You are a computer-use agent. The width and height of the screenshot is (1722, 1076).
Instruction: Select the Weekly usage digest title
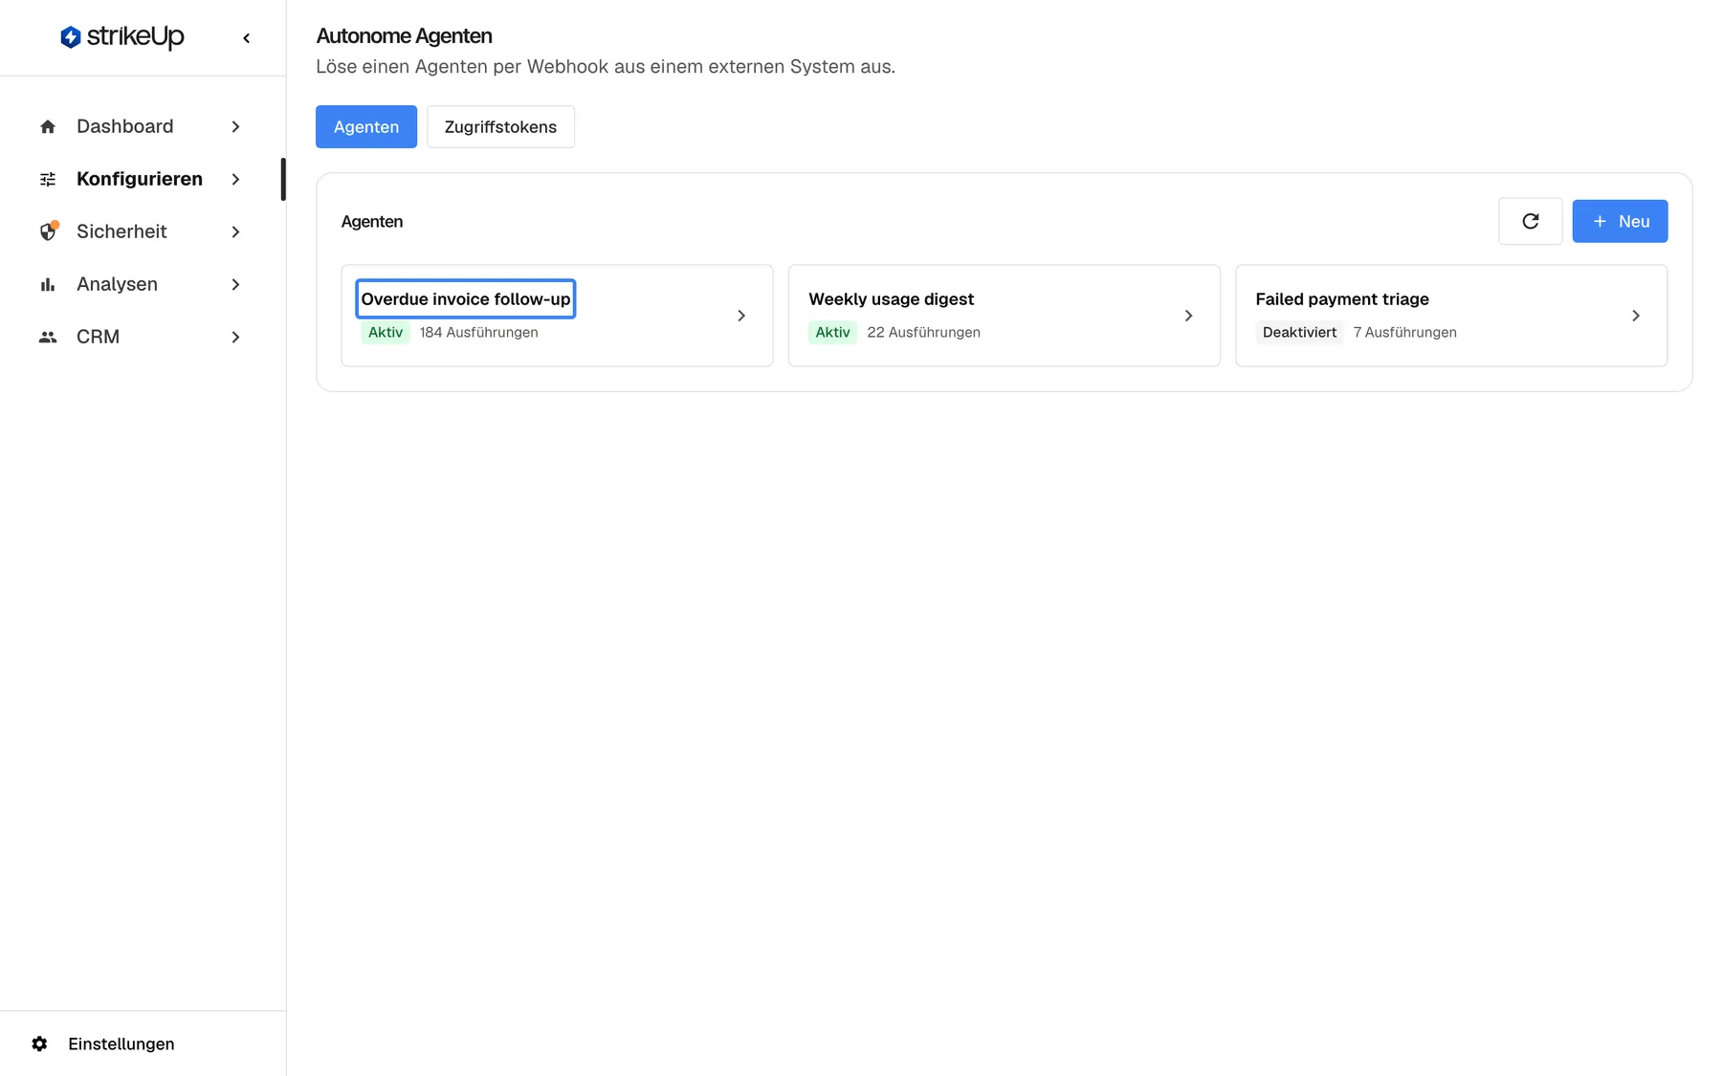pyautogui.click(x=891, y=298)
